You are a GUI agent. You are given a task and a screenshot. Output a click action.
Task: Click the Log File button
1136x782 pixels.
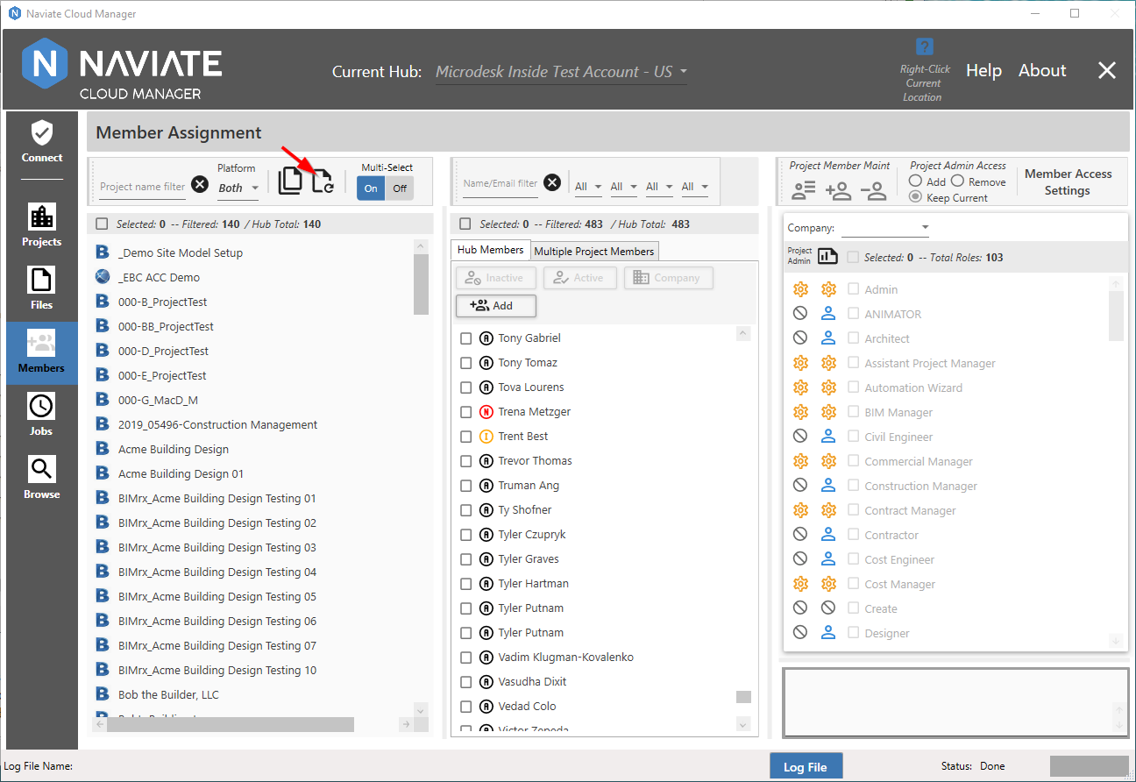806,766
